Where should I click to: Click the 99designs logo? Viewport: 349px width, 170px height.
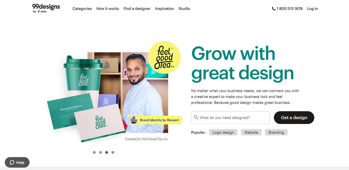click(46, 7)
